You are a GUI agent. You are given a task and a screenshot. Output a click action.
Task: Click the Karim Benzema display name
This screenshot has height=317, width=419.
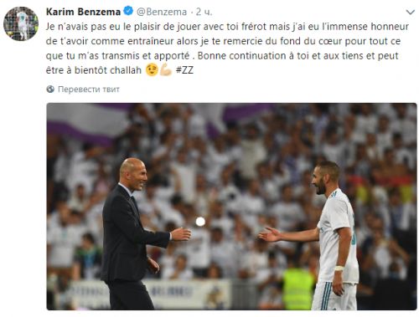click(83, 12)
